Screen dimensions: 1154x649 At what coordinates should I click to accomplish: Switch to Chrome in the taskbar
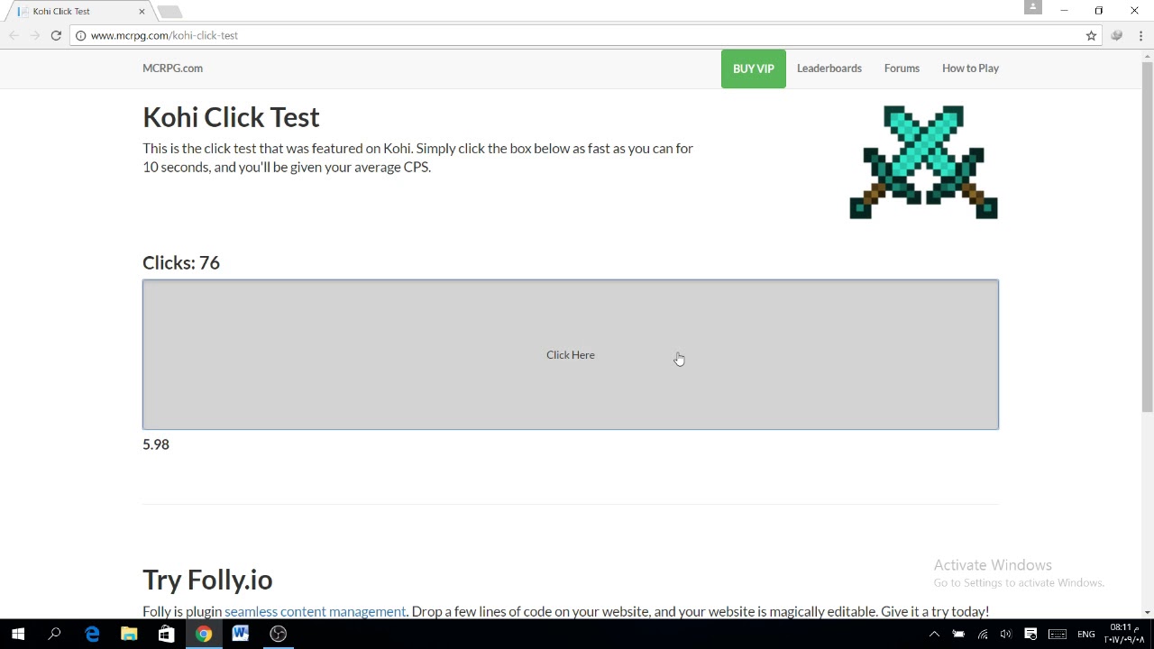pos(204,634)
